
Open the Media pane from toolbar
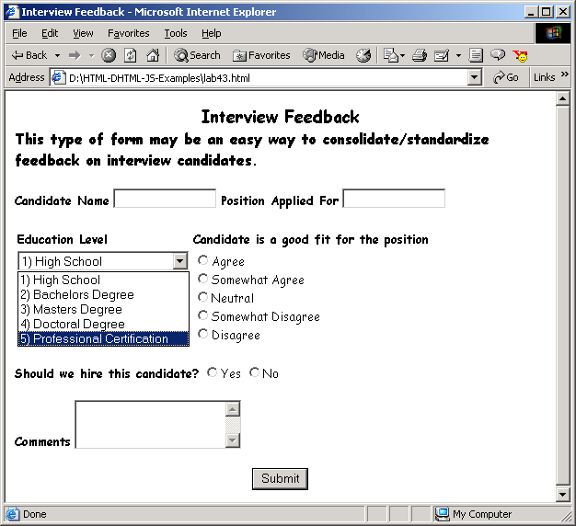coord(324,55)
